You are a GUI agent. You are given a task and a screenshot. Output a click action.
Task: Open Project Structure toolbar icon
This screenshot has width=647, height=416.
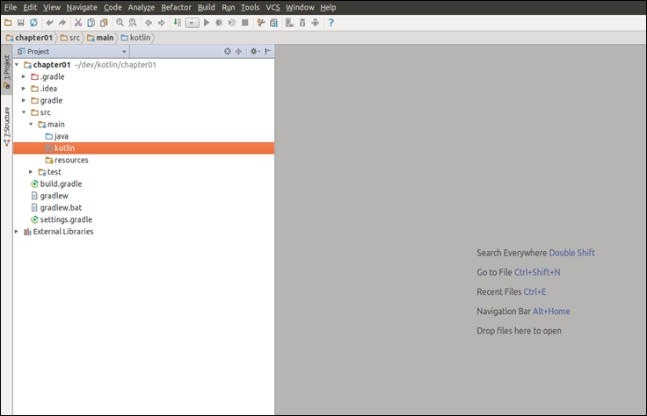click(x=273, y=23)
